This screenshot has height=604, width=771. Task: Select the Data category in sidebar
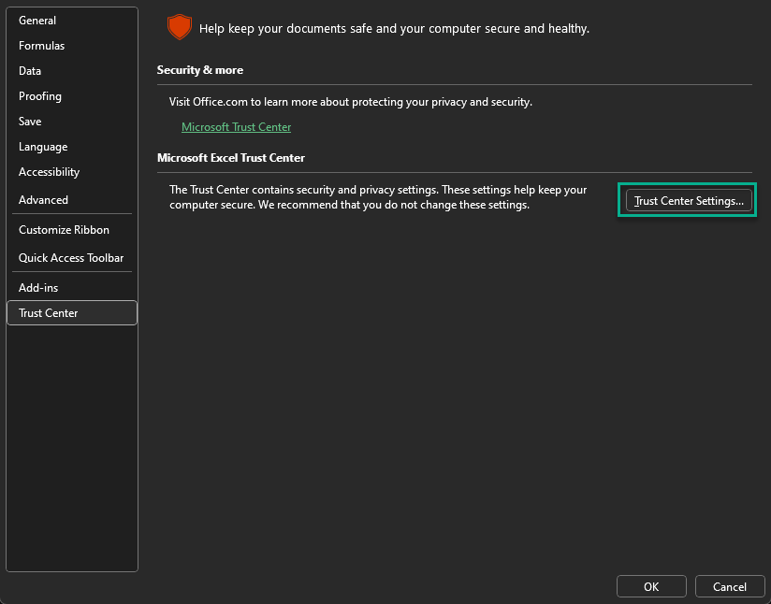[30, 71]
